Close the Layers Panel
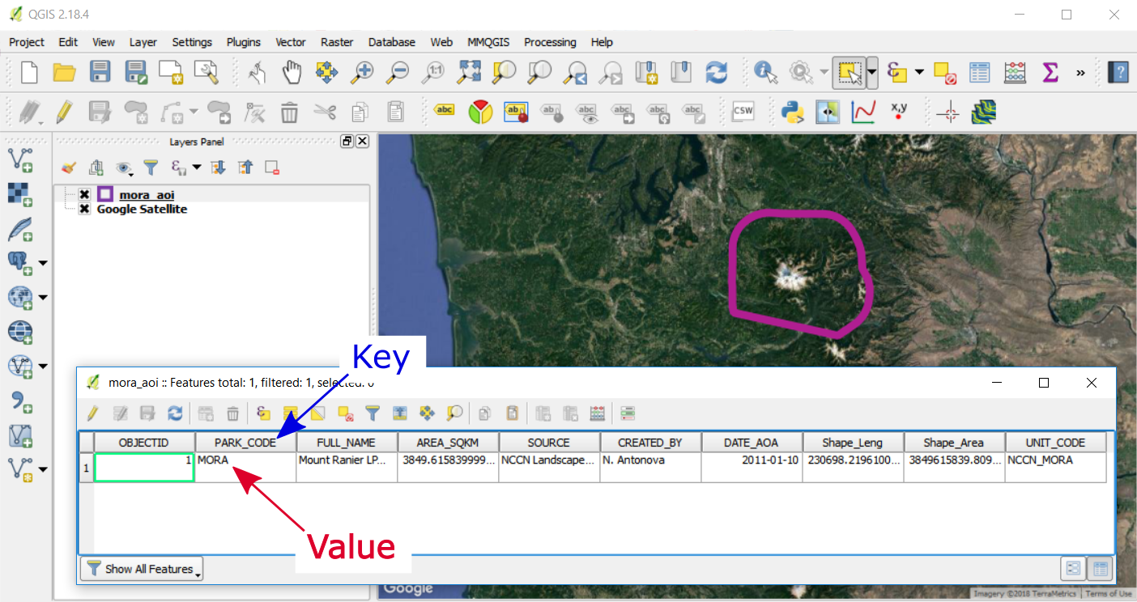Image resolution: width=1137 pixels, height=602 pixels. (x=362, y=141)
